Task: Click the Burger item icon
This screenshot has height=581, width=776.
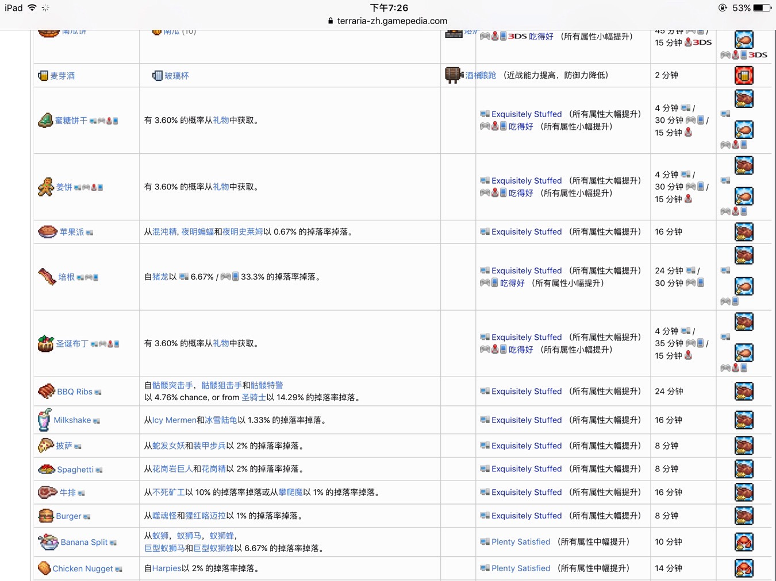Action: [46, 516]
